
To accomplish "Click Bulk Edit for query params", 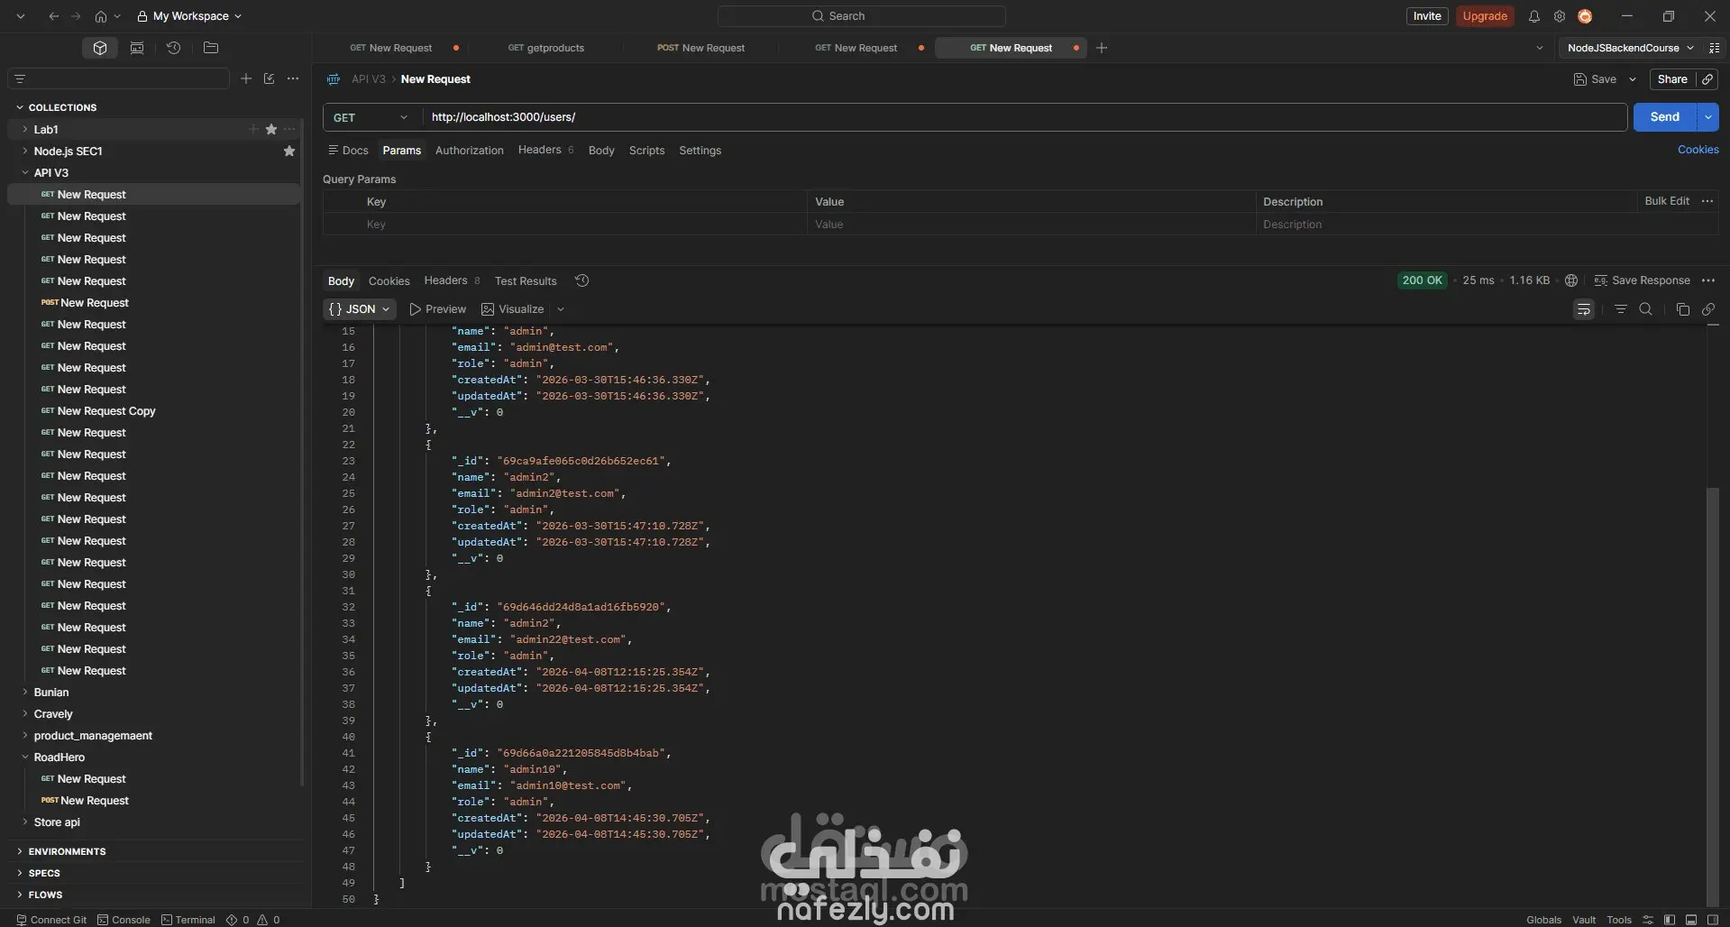I will (1667, 201).
